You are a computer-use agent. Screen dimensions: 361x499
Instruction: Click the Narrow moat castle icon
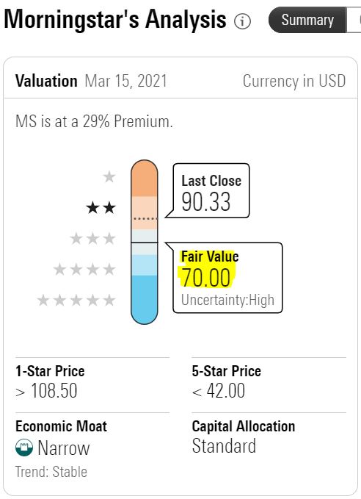click(24, 448)
